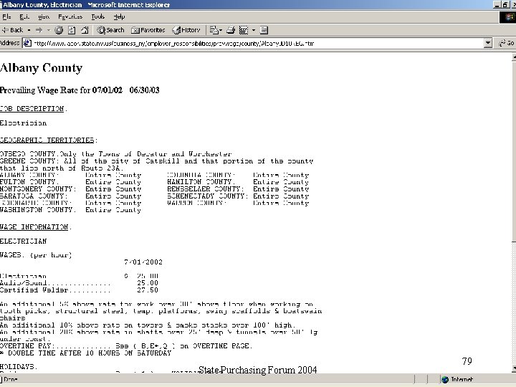This screenshot has height=387, width=516.
Task: Open the Help menu
Action: pos(119,16)
